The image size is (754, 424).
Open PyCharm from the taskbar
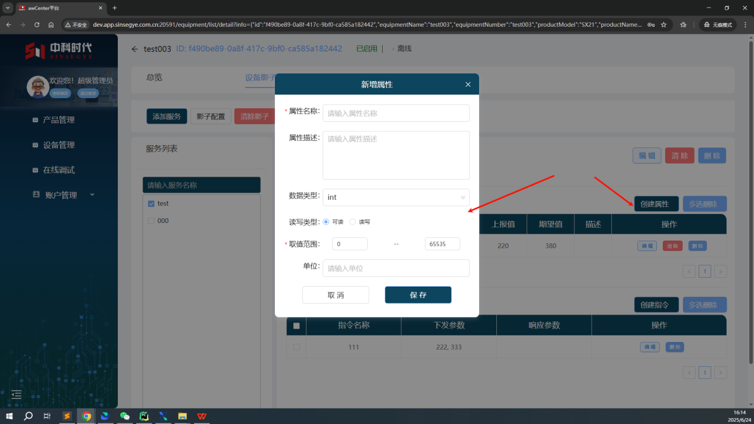click(x=143, y=416)
